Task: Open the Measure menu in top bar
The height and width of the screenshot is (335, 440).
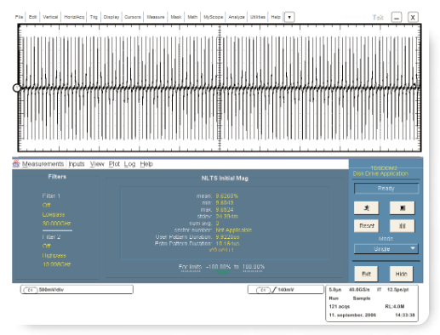Action: click(x=156, y=17)
